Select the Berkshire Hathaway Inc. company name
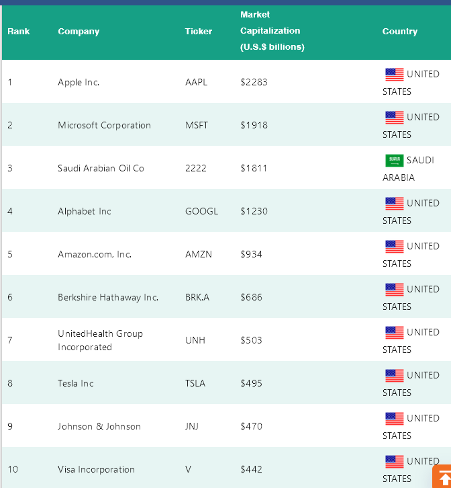 [108, 297]
